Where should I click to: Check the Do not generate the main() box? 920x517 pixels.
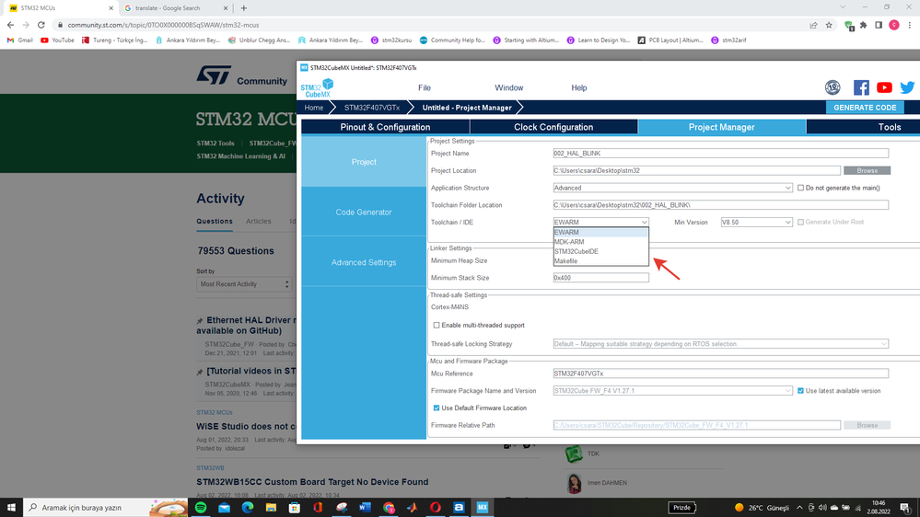[800, 189]
